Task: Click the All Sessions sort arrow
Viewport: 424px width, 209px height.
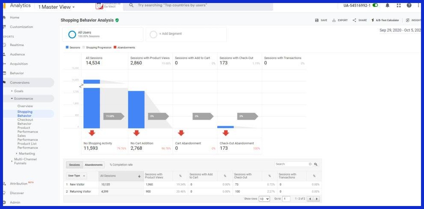Action: 139,176
